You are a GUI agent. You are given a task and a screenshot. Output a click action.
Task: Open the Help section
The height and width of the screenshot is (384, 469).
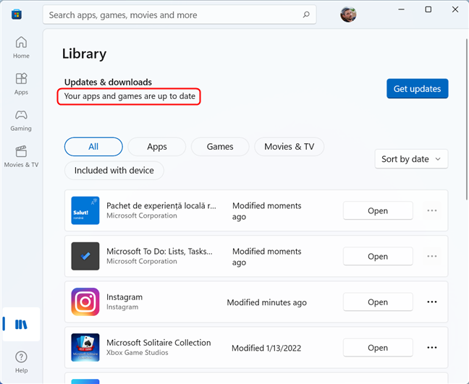(x=21, y=362)
